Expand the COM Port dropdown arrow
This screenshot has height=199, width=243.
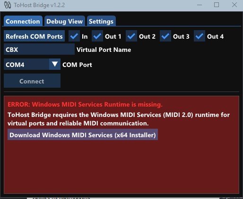tap(55, 64)
